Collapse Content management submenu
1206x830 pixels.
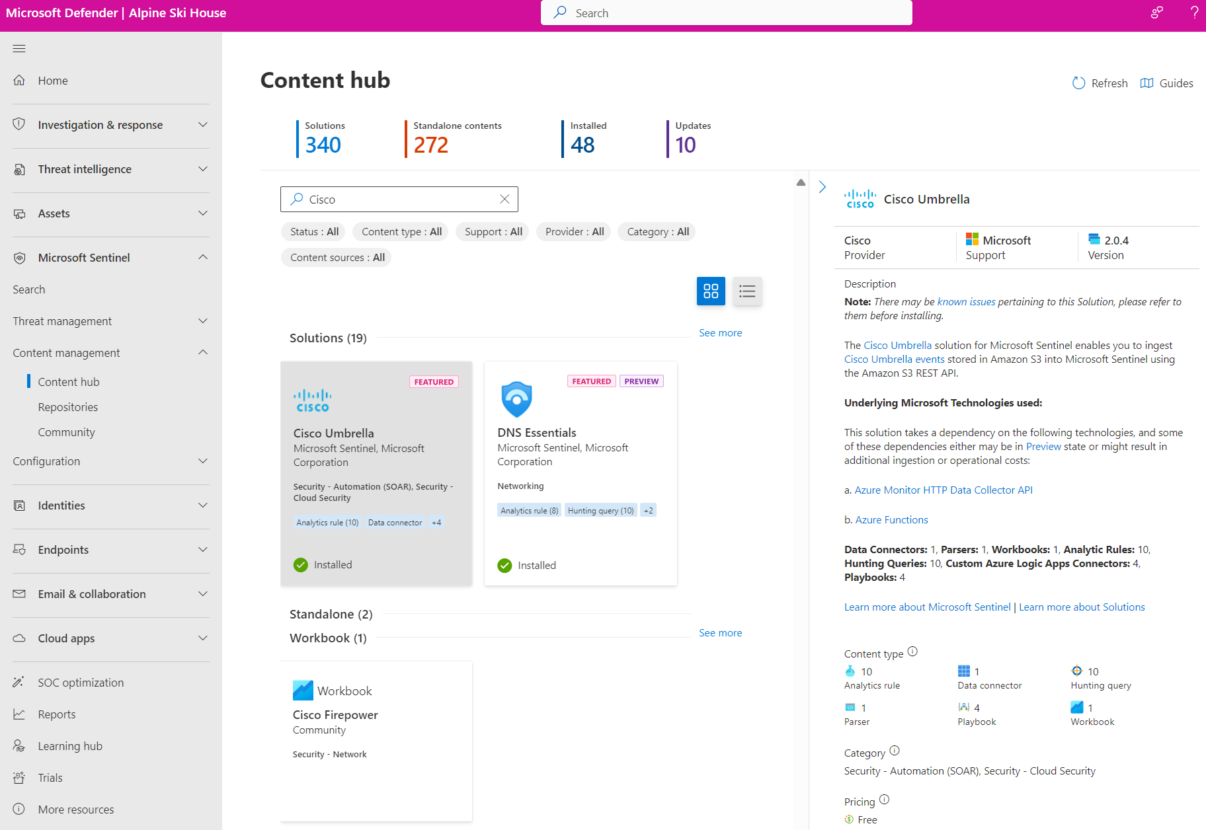click(203, 352)
